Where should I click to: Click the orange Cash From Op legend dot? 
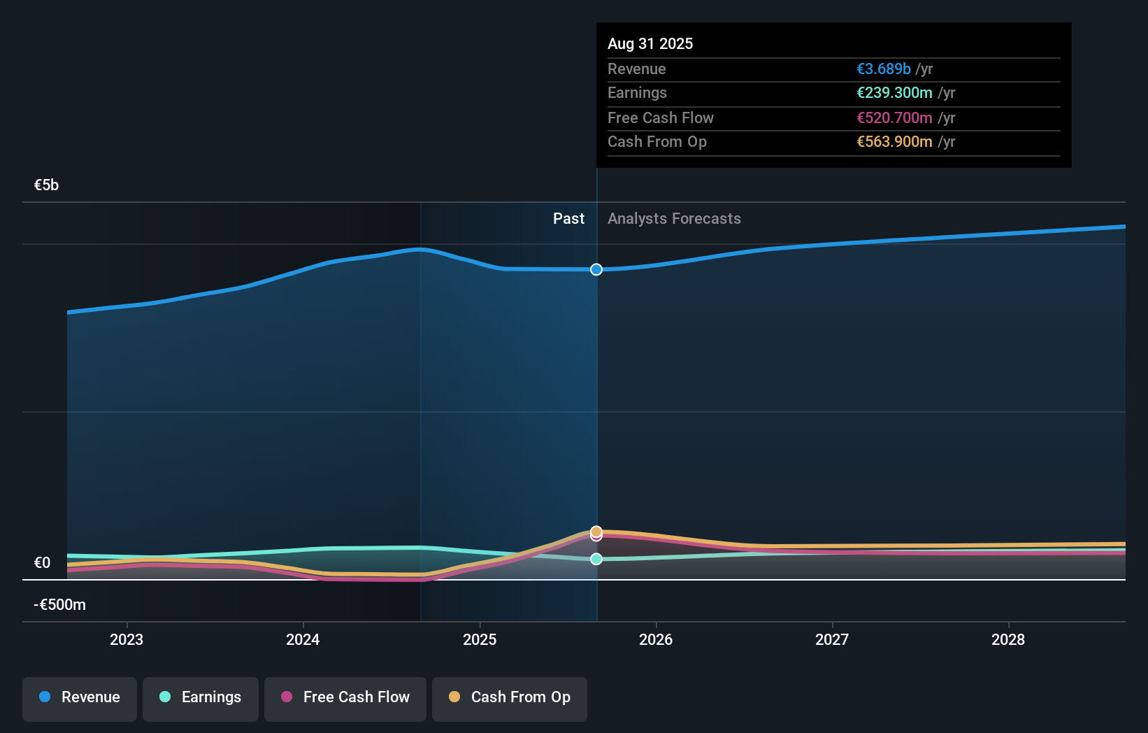(455, 697)
